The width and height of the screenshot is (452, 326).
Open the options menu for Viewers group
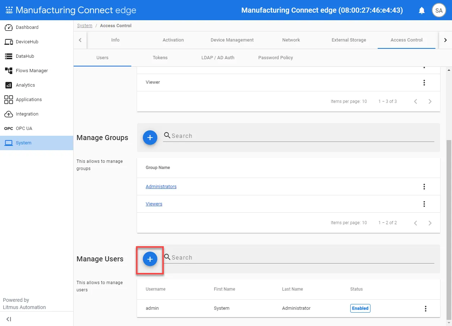point(424,204)
